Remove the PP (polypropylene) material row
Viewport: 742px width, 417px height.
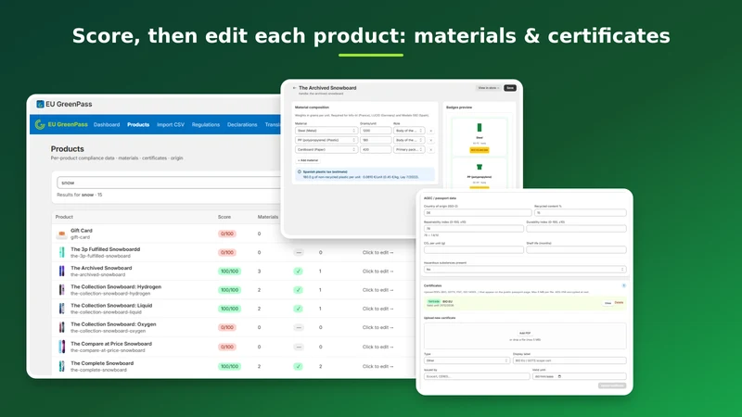click(431, 140)
